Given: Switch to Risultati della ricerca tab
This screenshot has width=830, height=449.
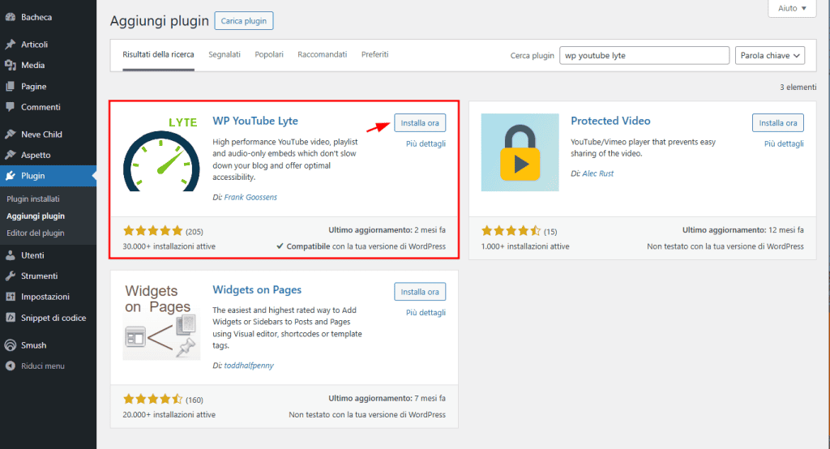Looking at the screenshot, I should point(158,54).
